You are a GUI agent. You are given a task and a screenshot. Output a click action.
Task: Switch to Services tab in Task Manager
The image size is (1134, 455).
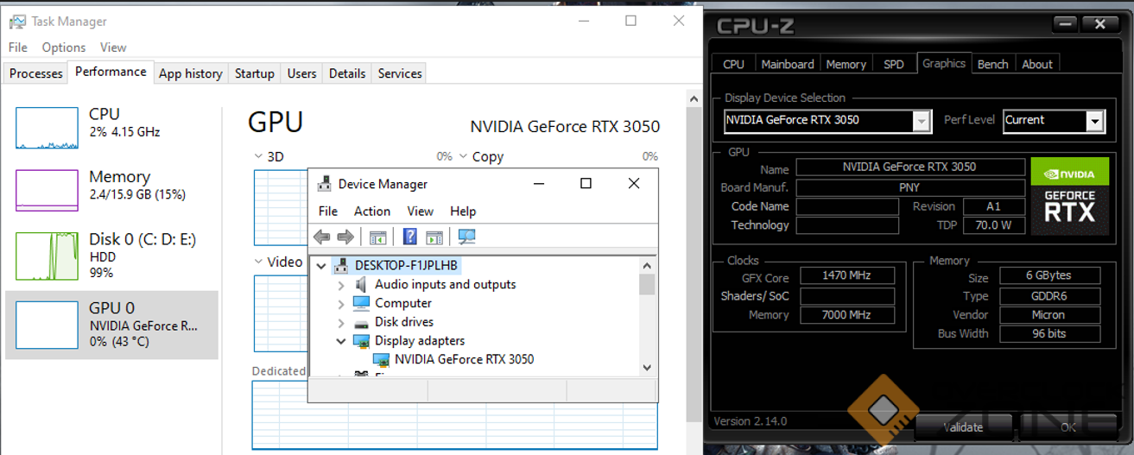[400, 73]
